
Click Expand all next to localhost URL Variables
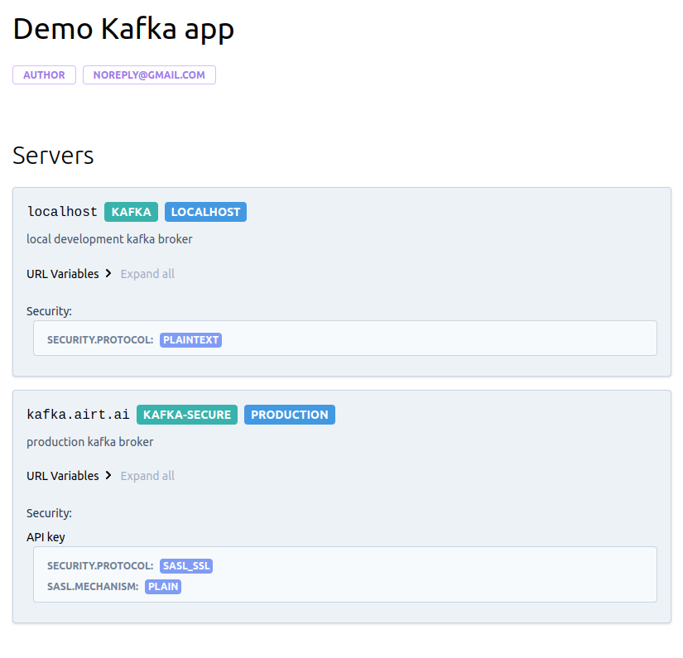pyautogui.click(x=147, y=273)
